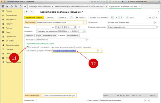Click the Записать button
This screenshot has width=161, height=103.
pyautogui.click(x=50, y=17)
